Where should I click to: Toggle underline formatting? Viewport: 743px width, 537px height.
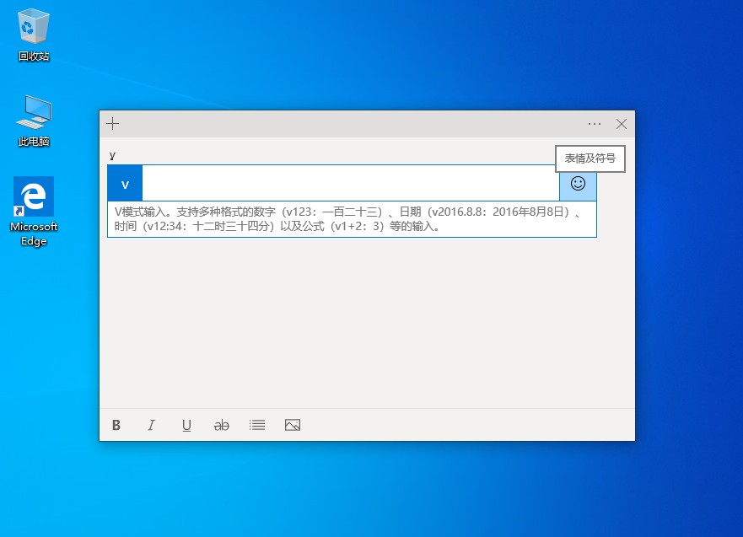[x=186, y=425]
